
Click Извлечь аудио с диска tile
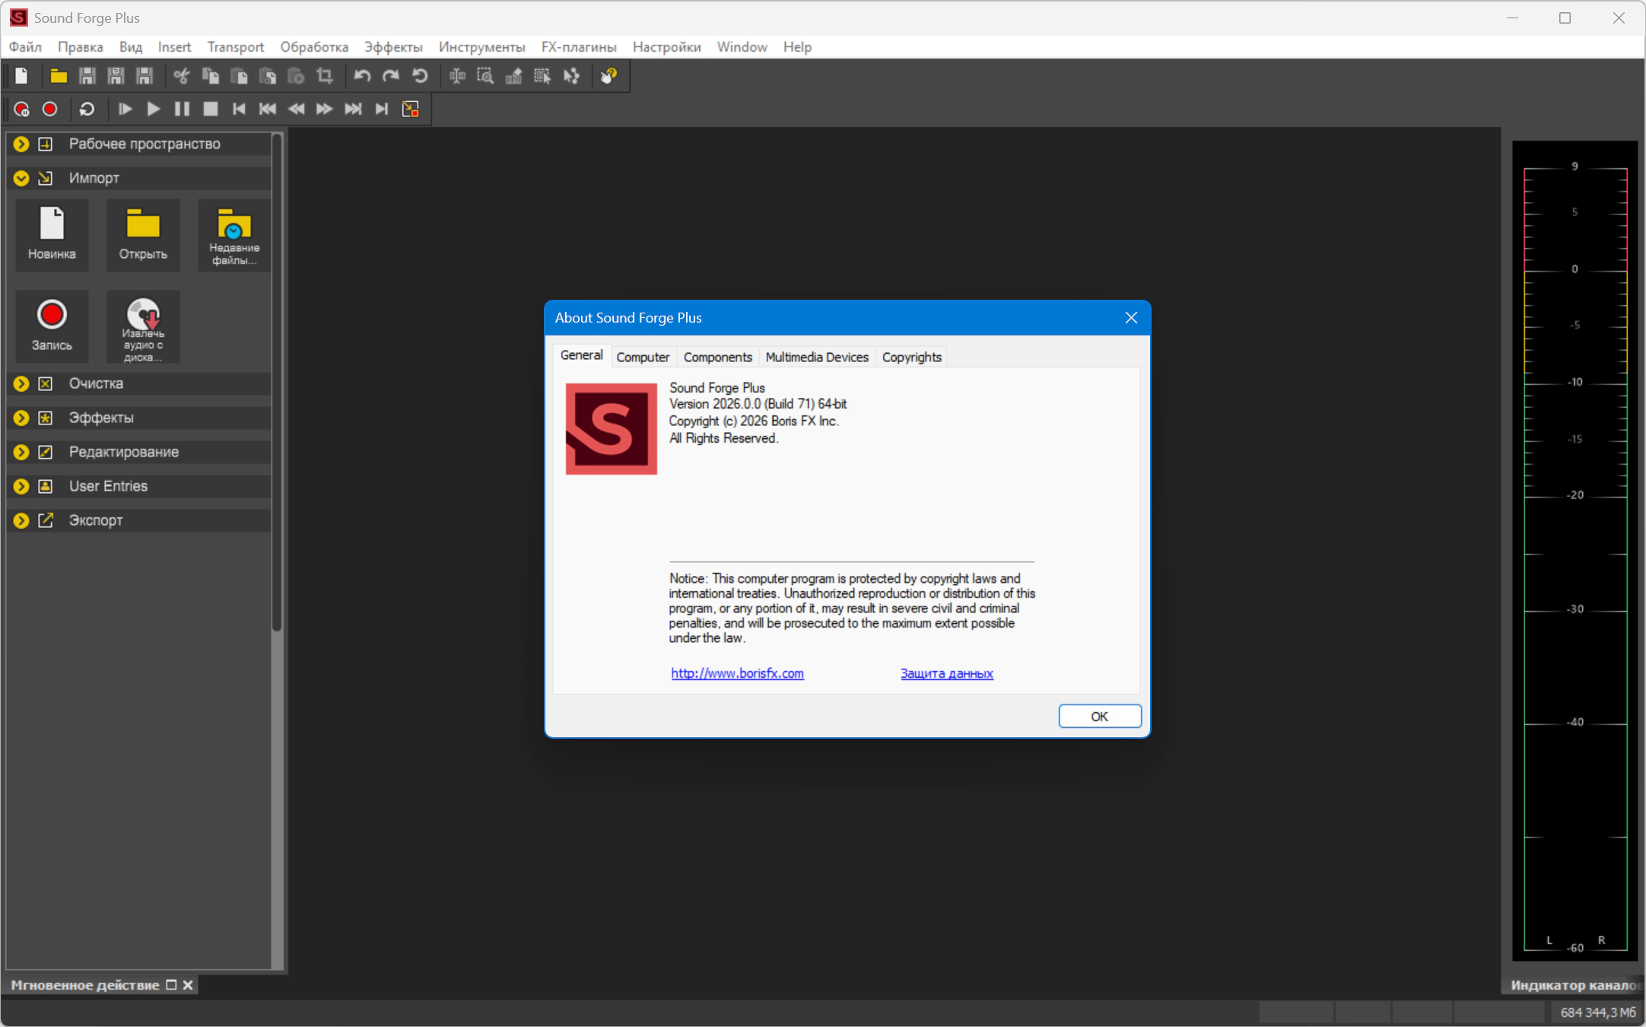coord(143,326)
